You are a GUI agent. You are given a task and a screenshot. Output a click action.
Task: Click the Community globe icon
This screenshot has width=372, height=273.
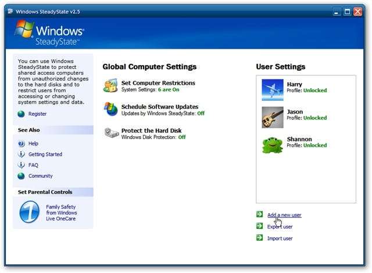(x=21, y=176)
